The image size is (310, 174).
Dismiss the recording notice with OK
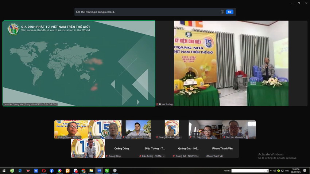(x=229, y=12)
